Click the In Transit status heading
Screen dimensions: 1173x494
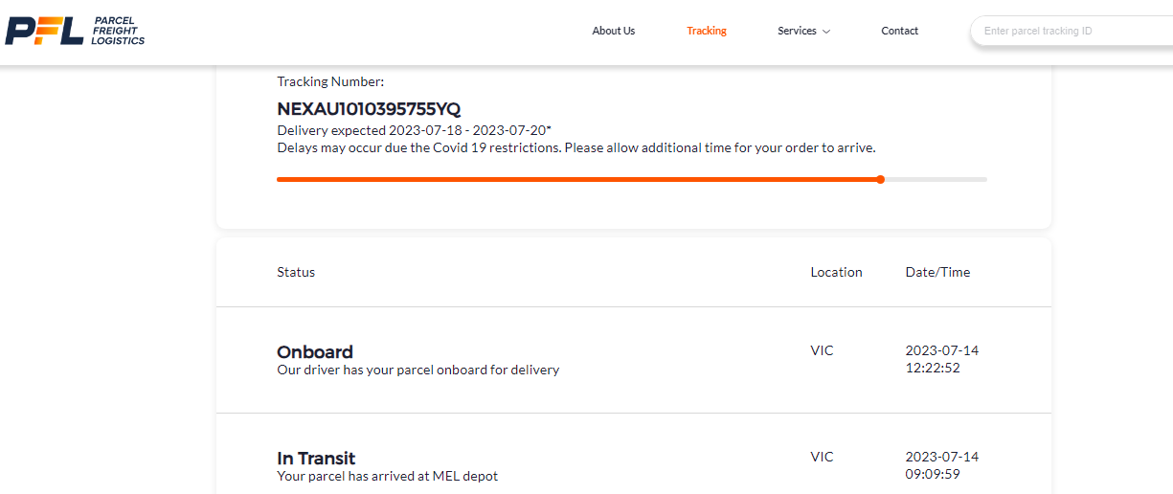coord(316,458)
